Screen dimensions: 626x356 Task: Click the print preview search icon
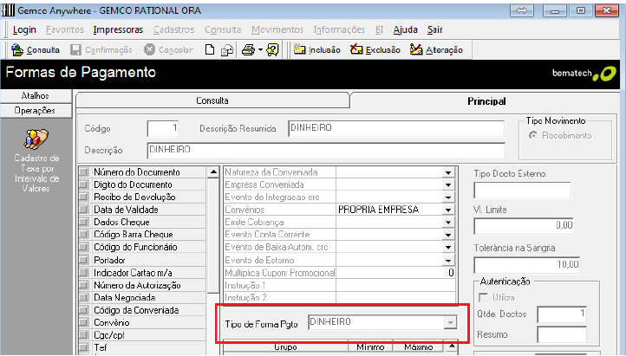(x=272, y=50)
